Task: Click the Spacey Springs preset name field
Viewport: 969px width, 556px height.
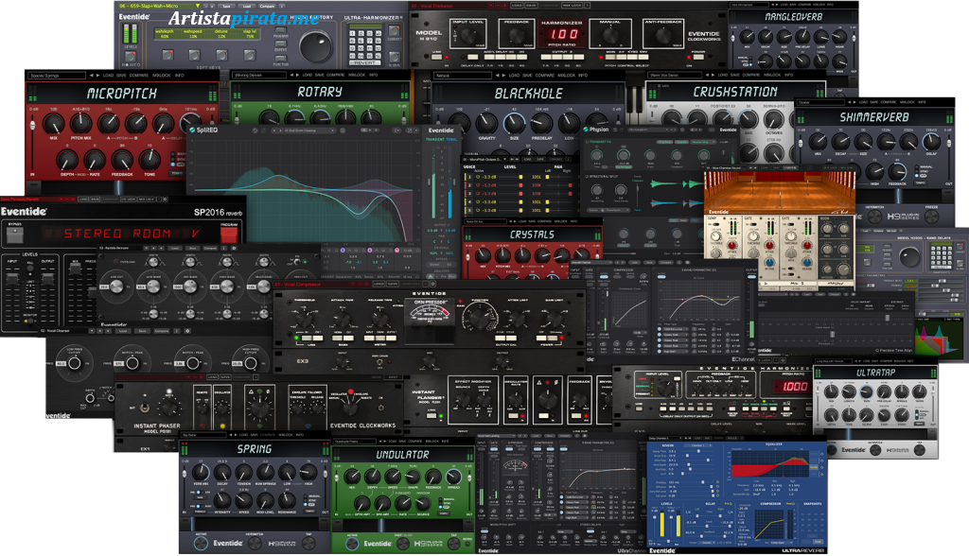Action: pos(57,76)
